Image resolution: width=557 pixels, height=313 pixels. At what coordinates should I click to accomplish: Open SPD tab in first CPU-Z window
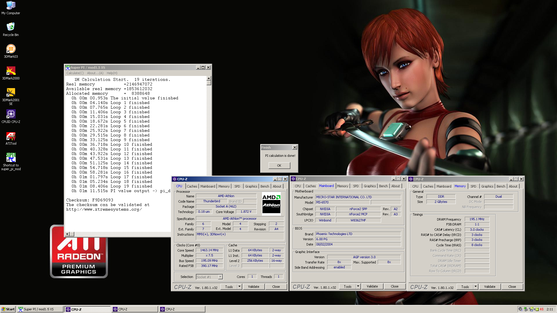pos(237,186)
